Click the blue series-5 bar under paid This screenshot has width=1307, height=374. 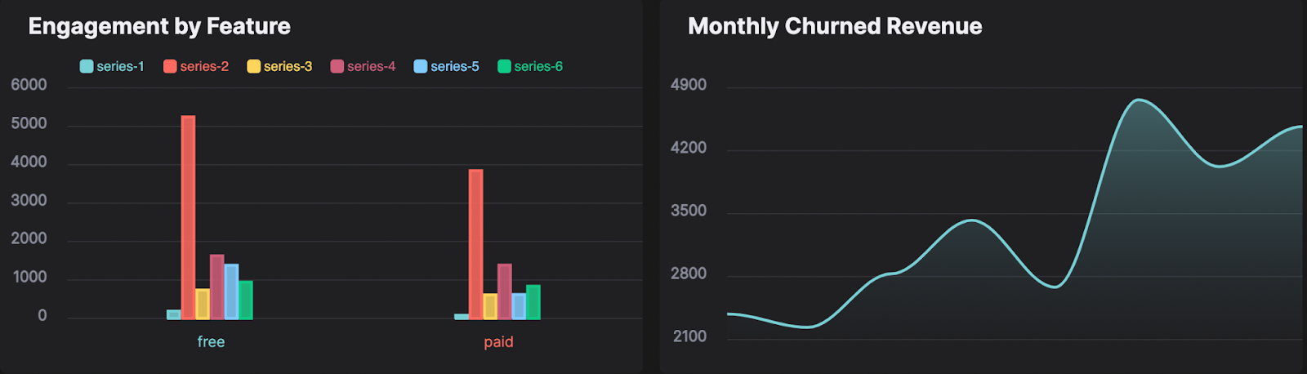click(x=519, y=306)
